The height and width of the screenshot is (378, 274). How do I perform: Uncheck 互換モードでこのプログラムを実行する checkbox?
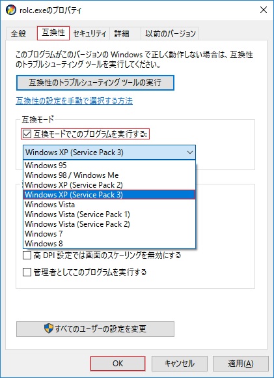coord(27,134)
